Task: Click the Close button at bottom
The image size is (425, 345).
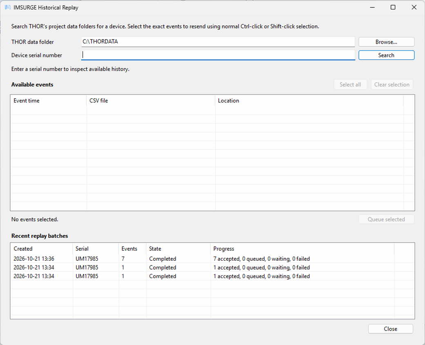Action: [391, 329]
